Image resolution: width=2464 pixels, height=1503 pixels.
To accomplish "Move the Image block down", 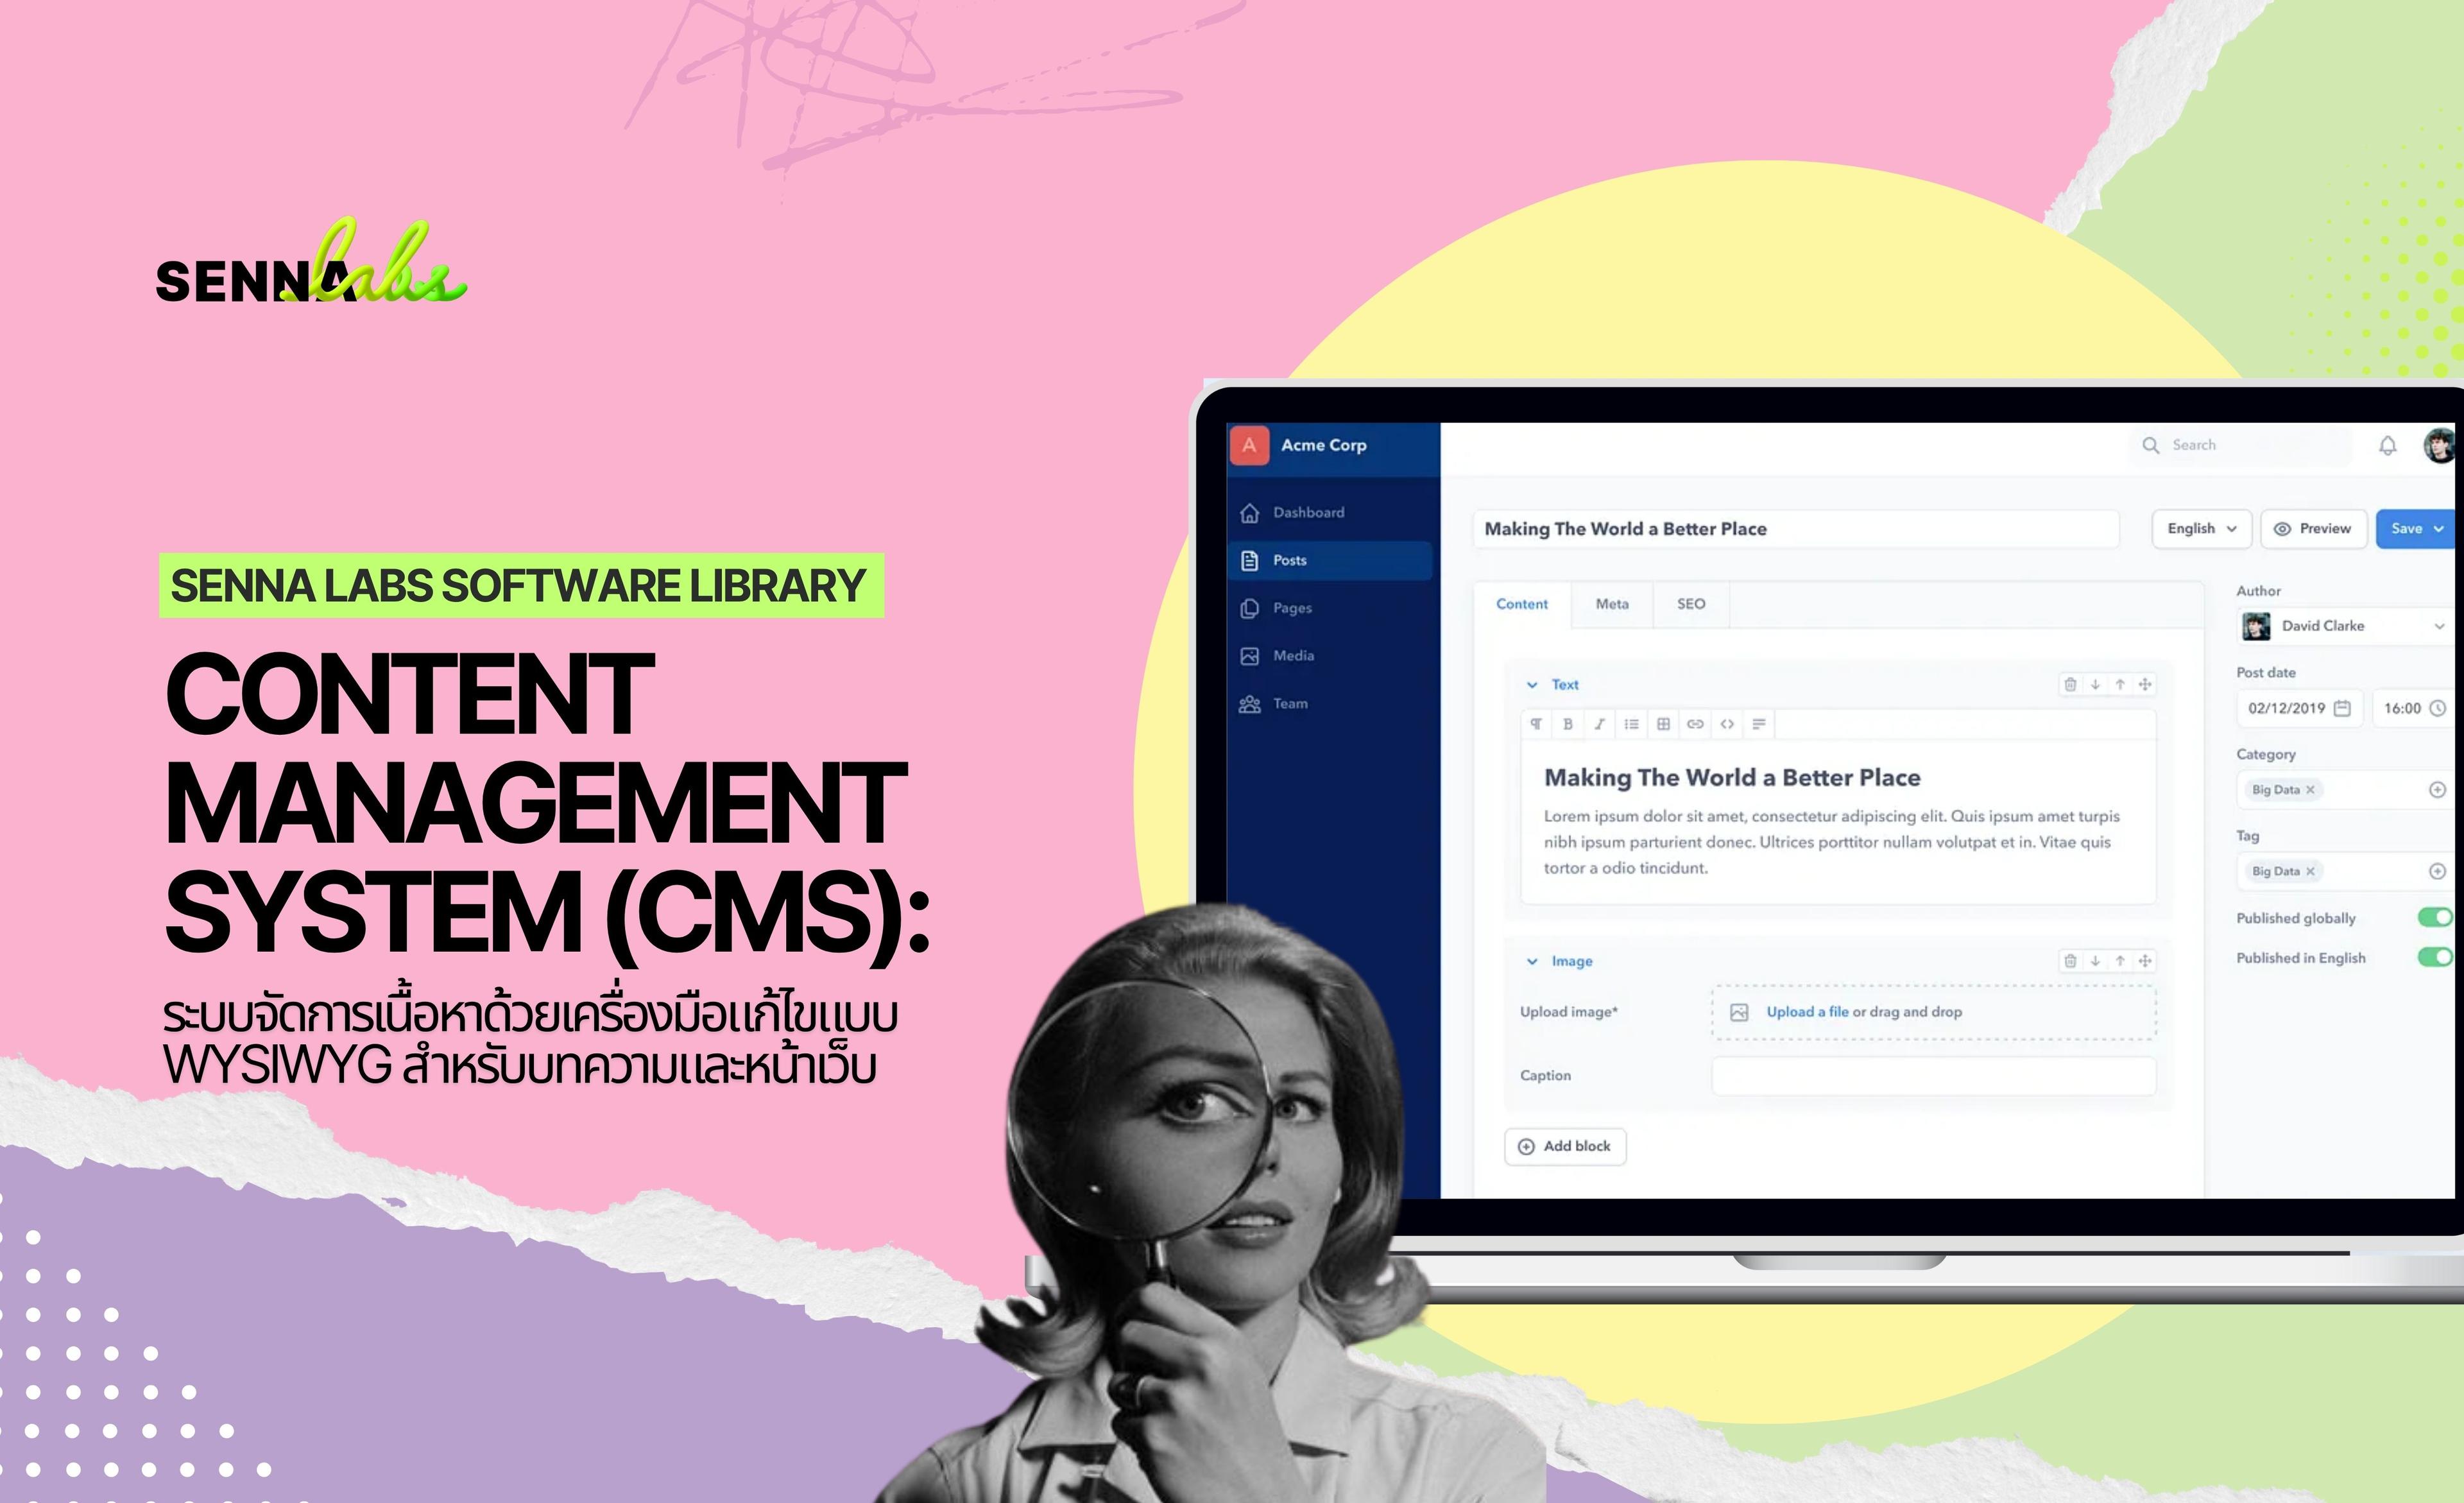I will tap(2095, 961).
